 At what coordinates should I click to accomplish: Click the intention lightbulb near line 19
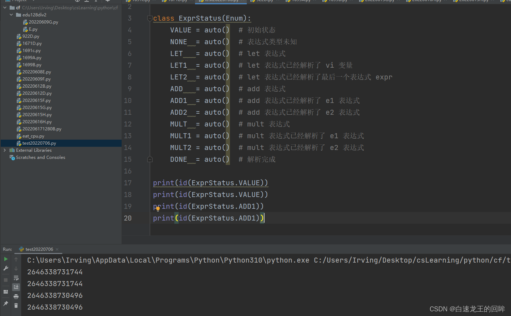(x=157, y=210)
